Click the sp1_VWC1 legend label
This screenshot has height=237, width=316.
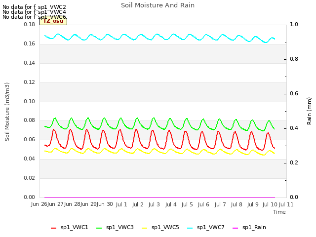click(74, 227)
